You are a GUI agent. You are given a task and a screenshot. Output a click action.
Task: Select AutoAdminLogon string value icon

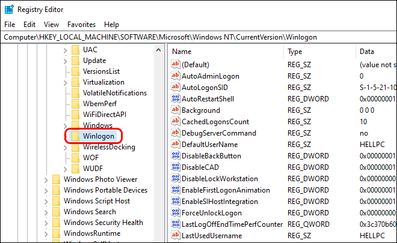[x=175, y=76]
